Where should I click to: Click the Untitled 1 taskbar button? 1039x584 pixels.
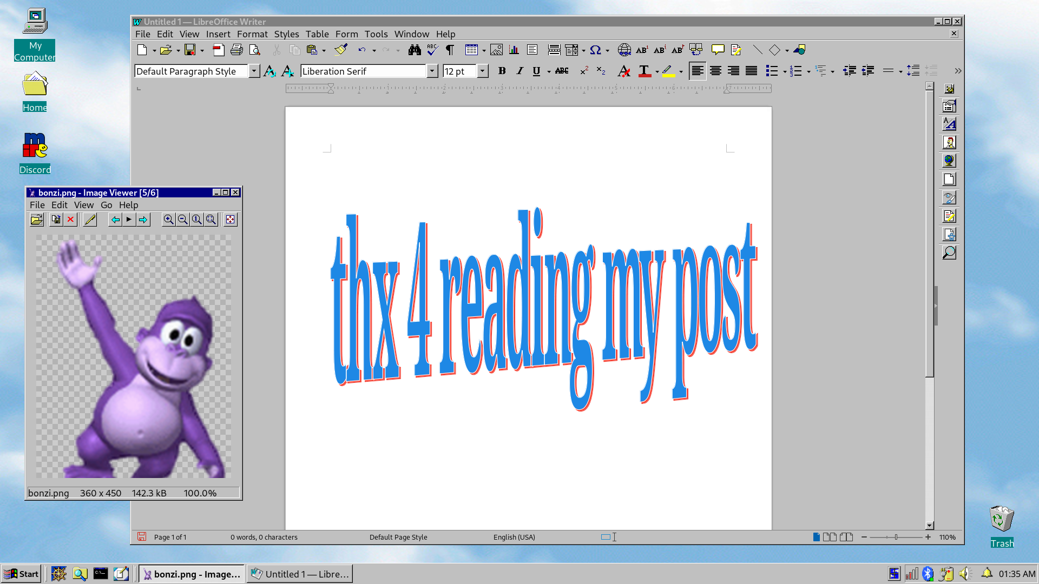coord(300,574)
